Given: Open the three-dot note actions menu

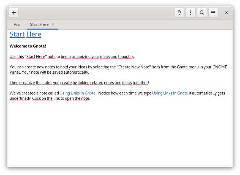Looking at the screenshot, I should click(191, 13).
